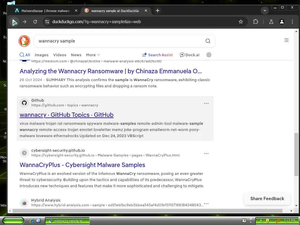Screen dimensions: 300x225
Task: Click the medium.com result URL
Action: pos(96,62)
